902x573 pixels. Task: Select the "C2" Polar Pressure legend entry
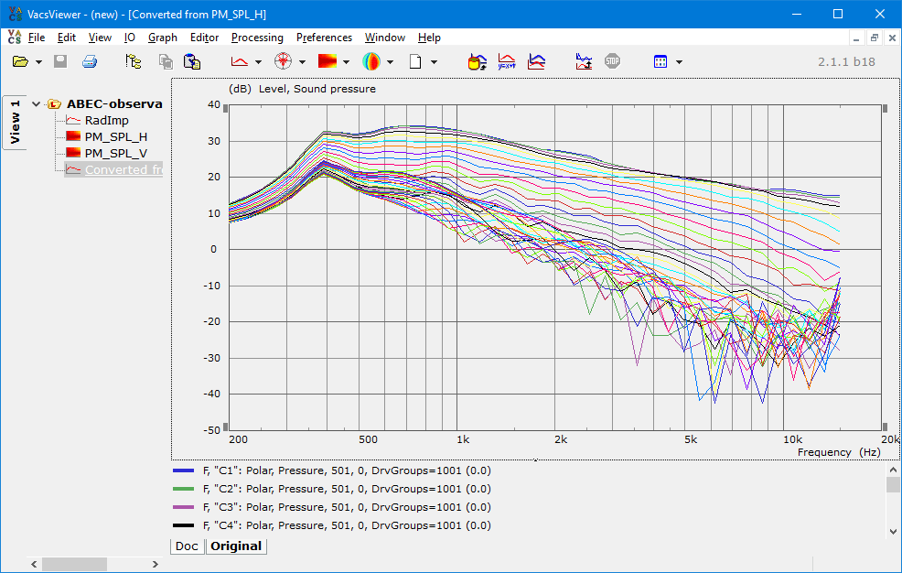(x=347, y=489)
